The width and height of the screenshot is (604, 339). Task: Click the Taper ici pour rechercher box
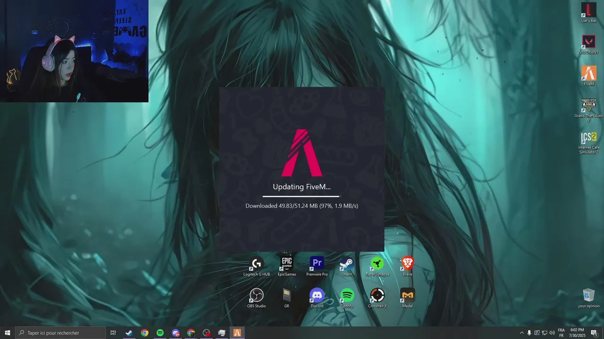[x=60, y=333]
